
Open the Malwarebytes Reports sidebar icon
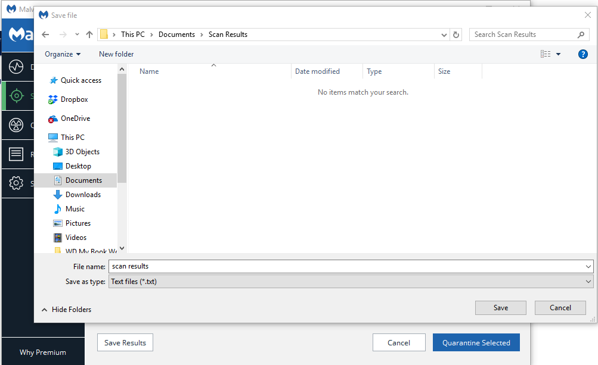pos(16,154)
